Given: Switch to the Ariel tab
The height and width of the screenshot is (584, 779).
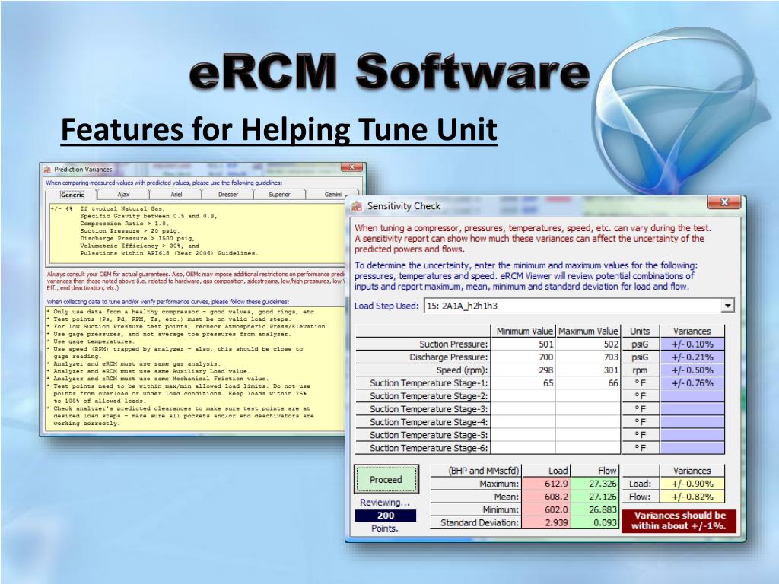Looking at the screenshot, I should coord(176,195).
